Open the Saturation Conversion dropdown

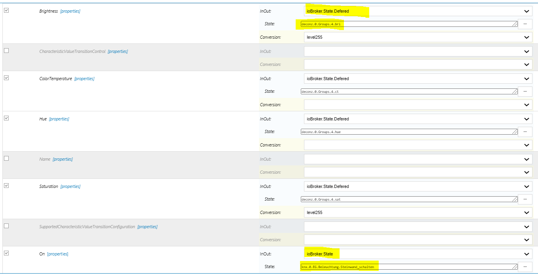point(418,212)
